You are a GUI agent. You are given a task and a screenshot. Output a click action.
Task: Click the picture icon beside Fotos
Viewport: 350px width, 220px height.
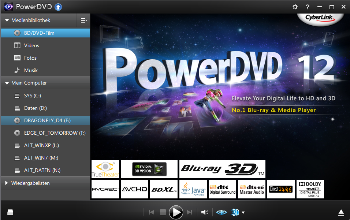[17, 58]
